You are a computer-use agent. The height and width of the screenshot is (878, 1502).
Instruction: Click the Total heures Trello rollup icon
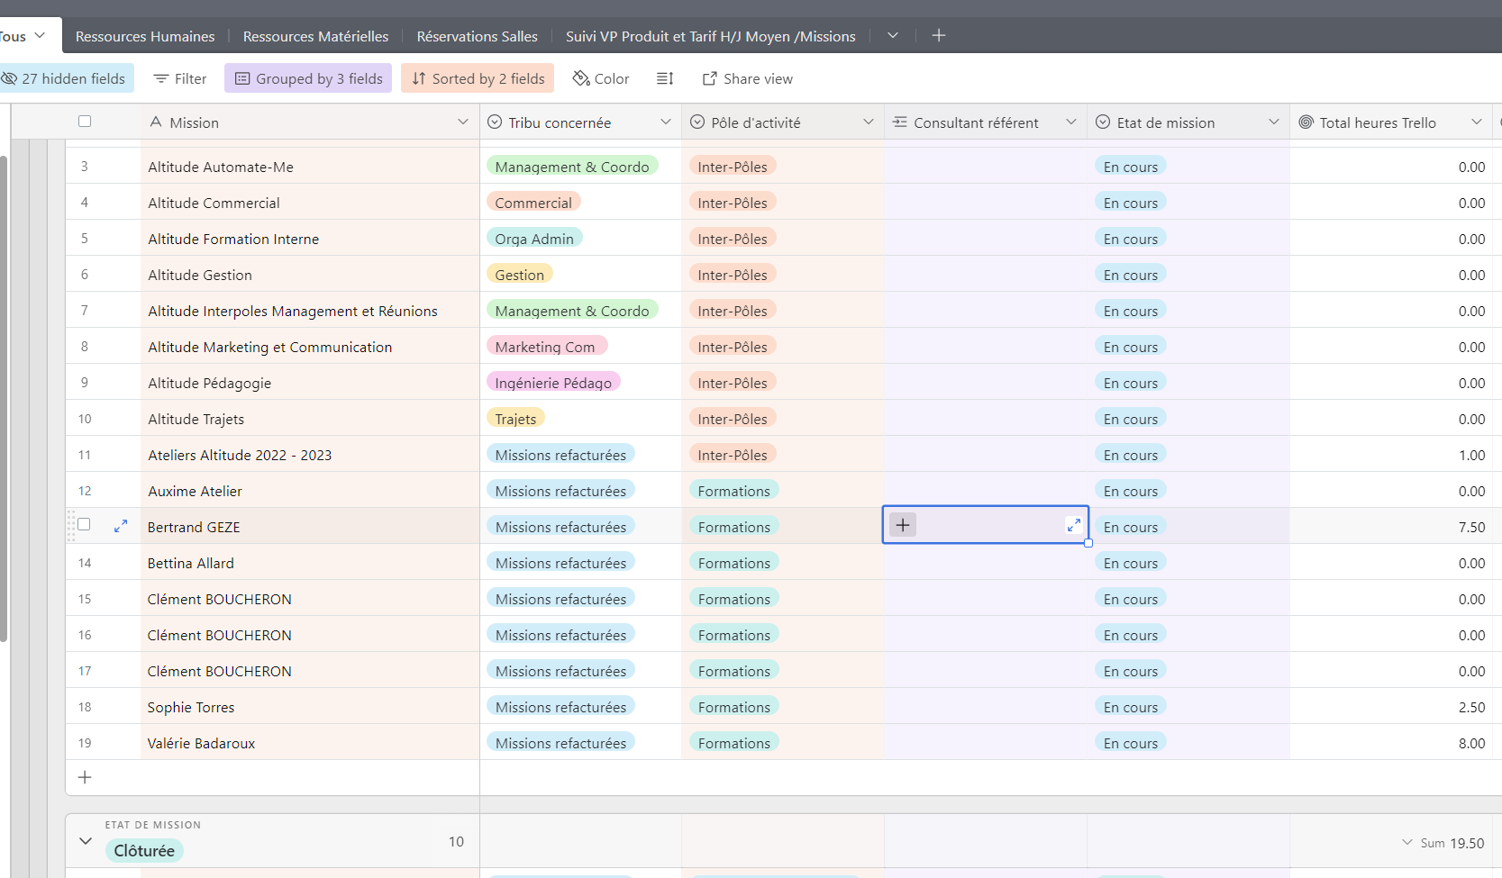pos(1306,122)
